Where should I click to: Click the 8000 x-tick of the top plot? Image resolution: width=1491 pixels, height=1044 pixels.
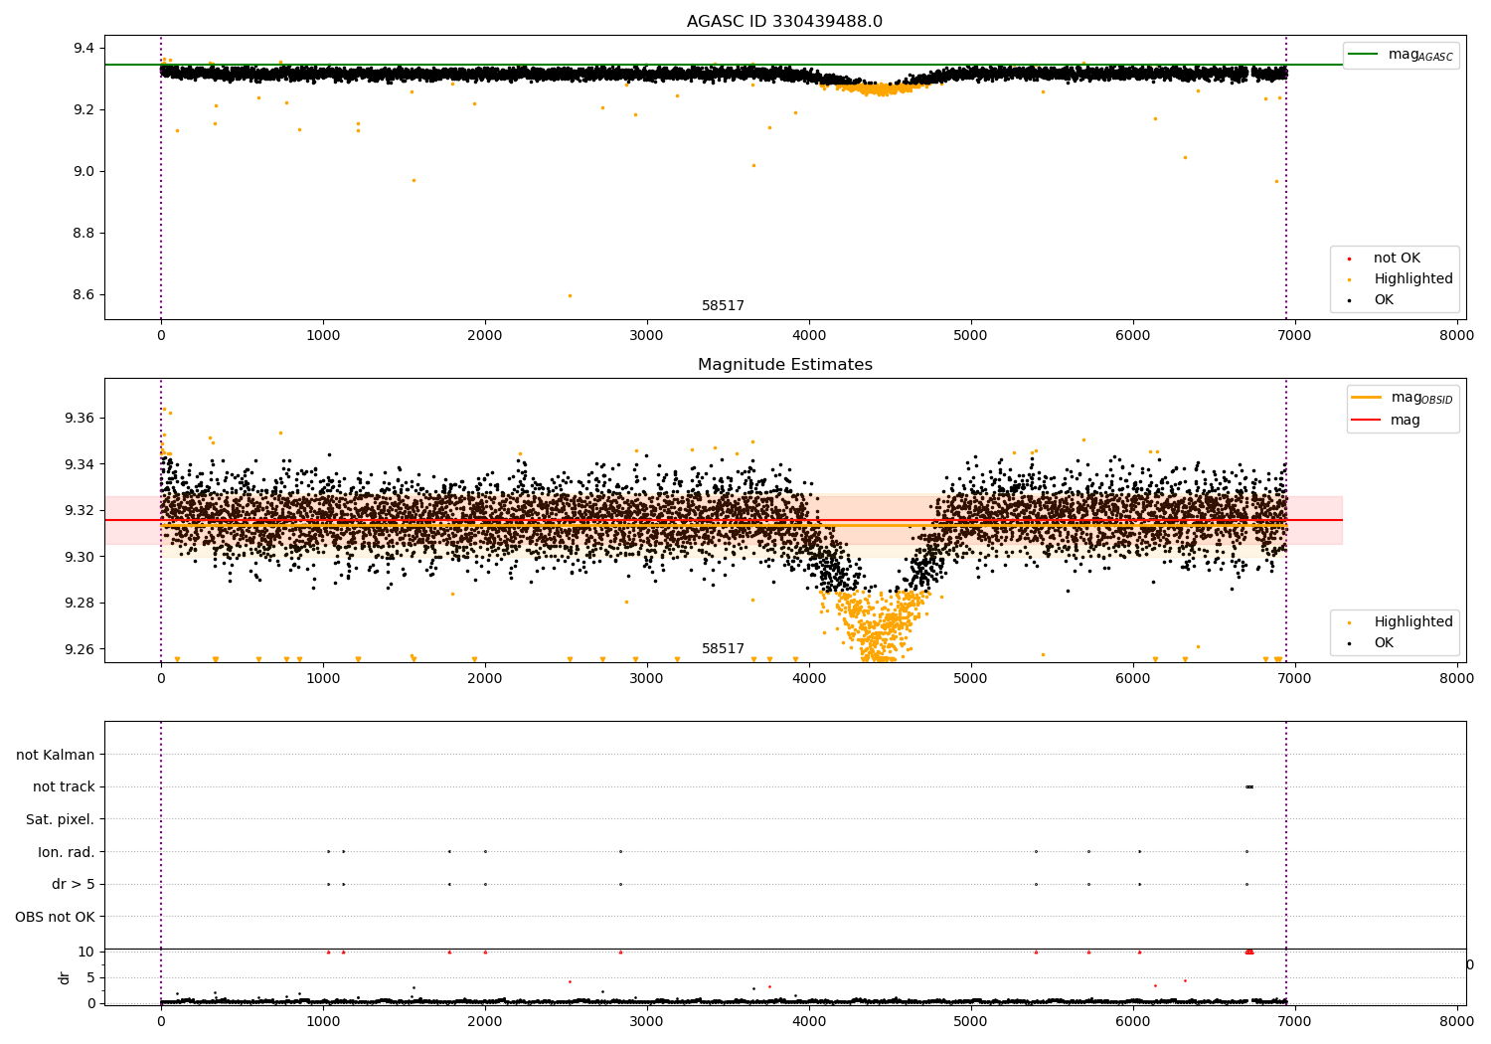point(1457,336)
